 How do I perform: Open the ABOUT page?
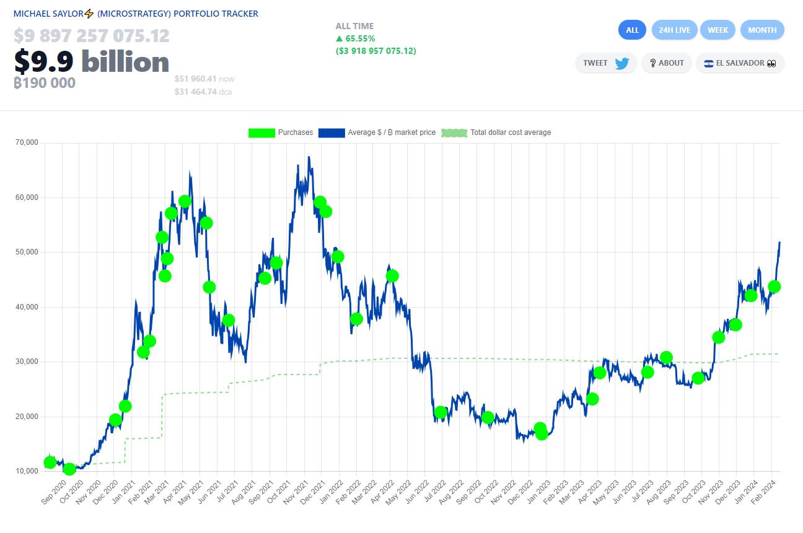coord(666,63)
